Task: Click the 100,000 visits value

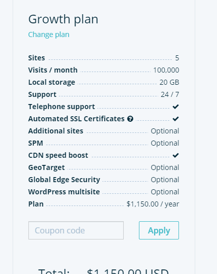Action: 166,70
